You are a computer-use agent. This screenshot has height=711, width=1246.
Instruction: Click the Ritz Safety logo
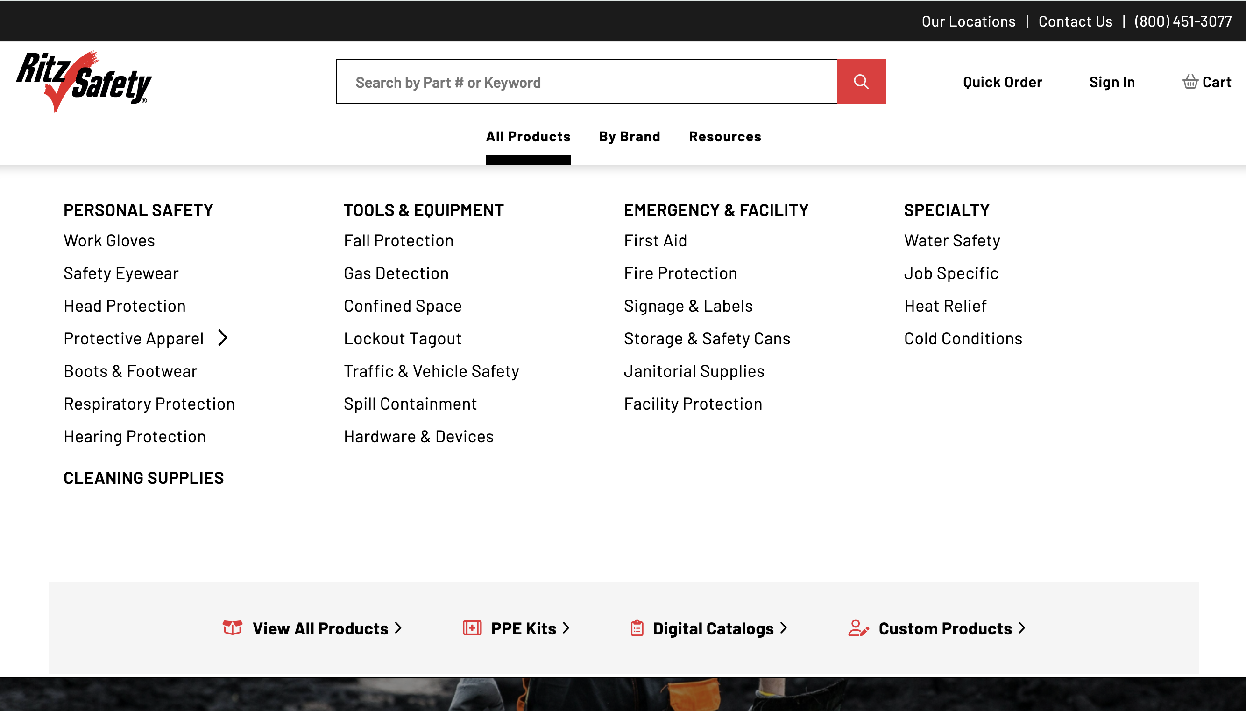84,81
